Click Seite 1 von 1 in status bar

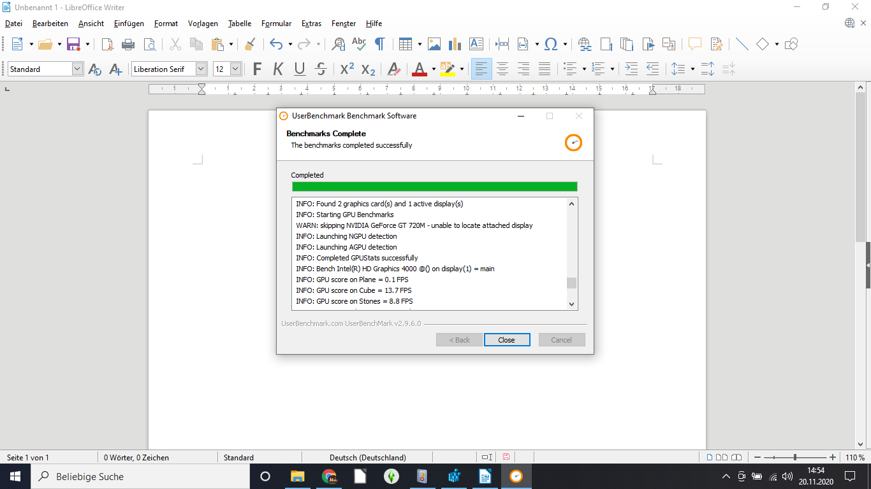pyautogui.click(x=27, y=457)
